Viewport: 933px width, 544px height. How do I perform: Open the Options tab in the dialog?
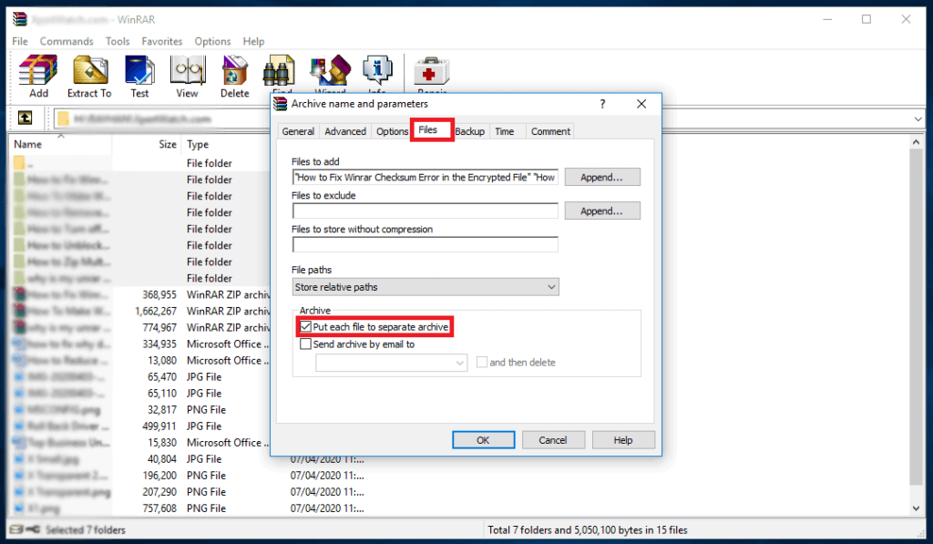pyautogui.click(x=392, y=131)
